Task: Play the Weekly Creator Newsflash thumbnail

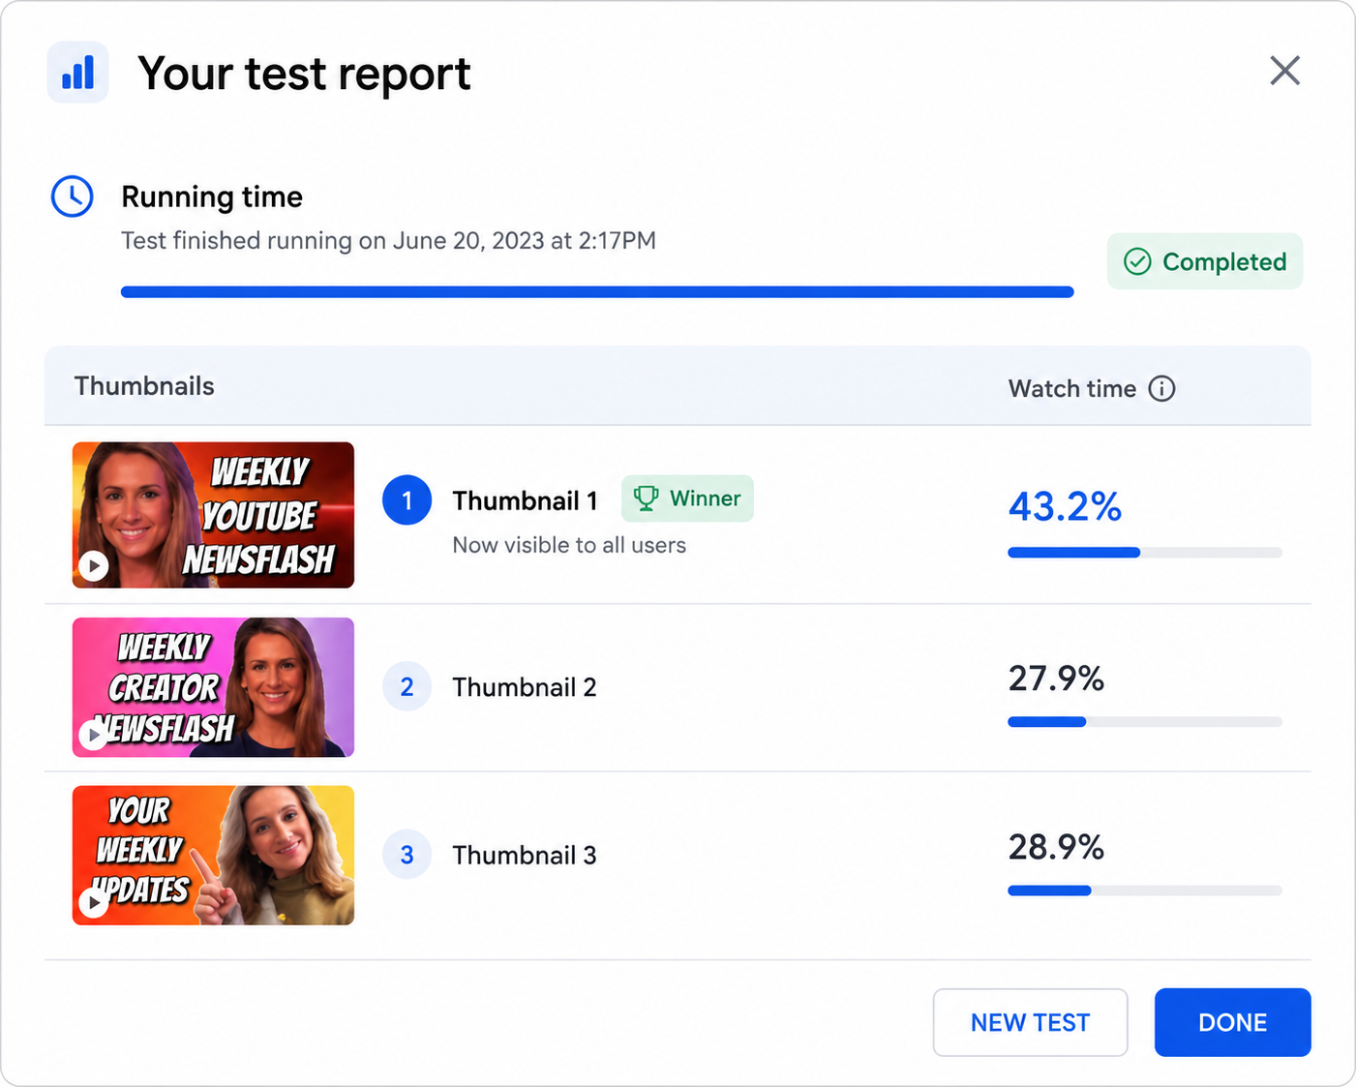Action: click(x=94, y=736)
